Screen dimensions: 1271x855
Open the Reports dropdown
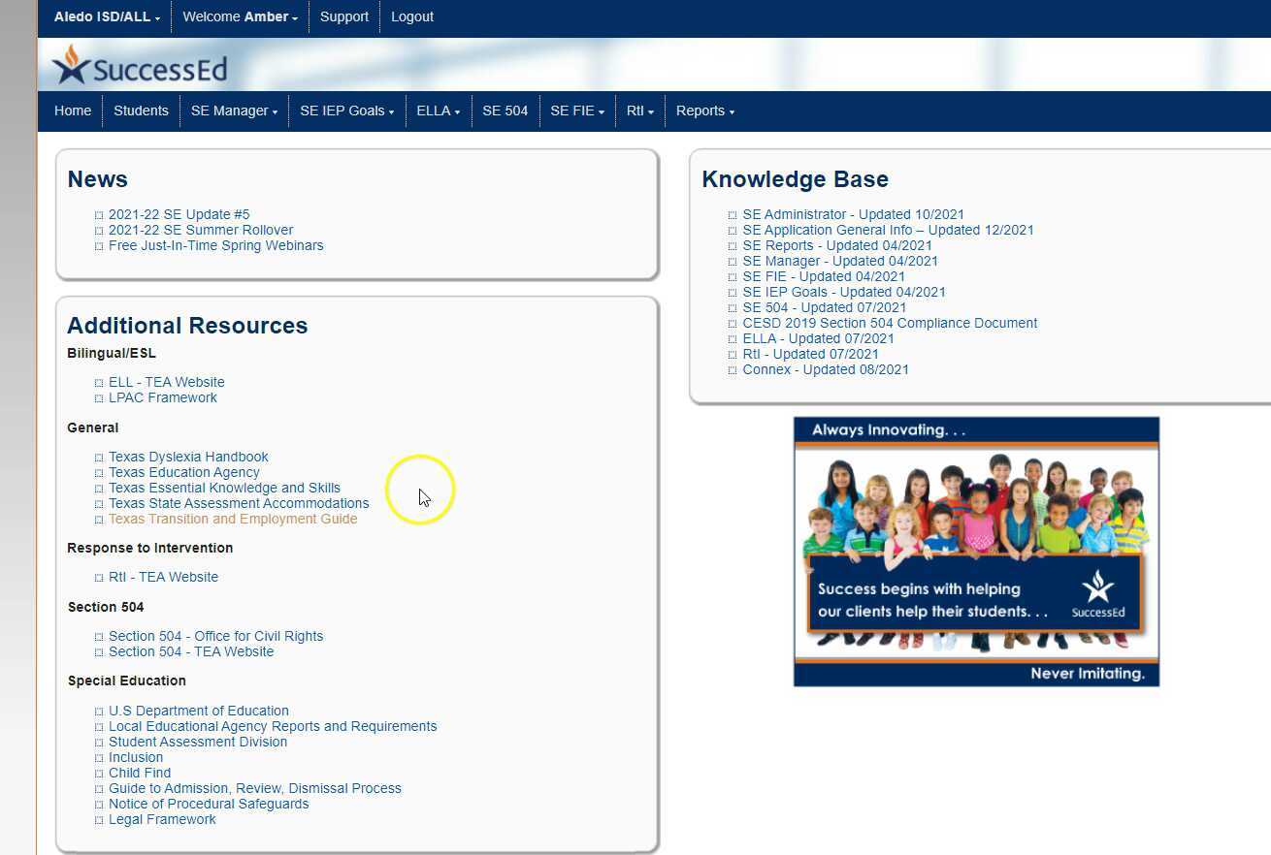[x=704, y=111]
